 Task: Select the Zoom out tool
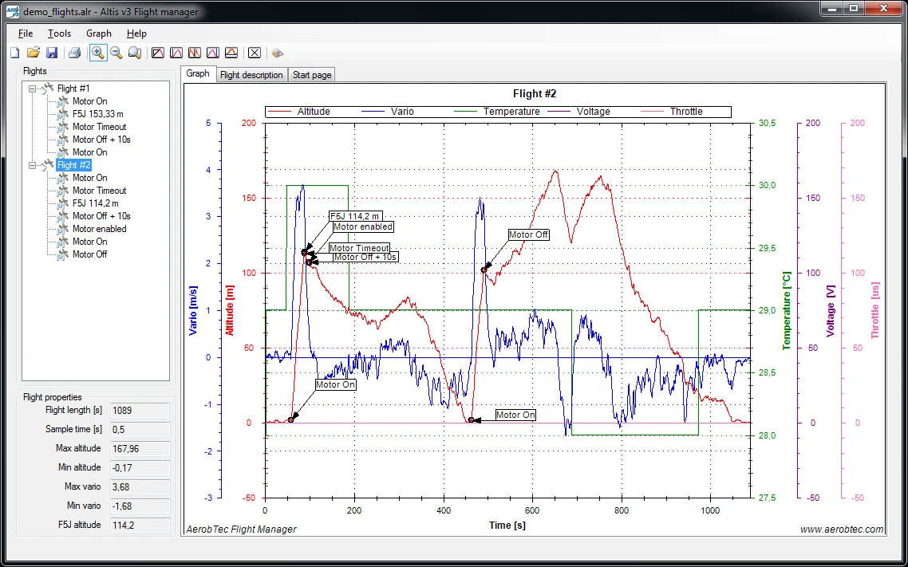(x=116, y=53)
